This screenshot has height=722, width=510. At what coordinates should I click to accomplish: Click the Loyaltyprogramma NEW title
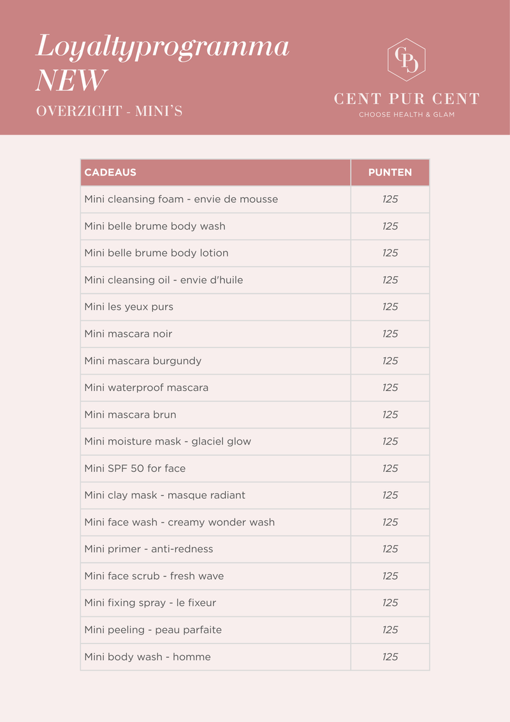163,63
